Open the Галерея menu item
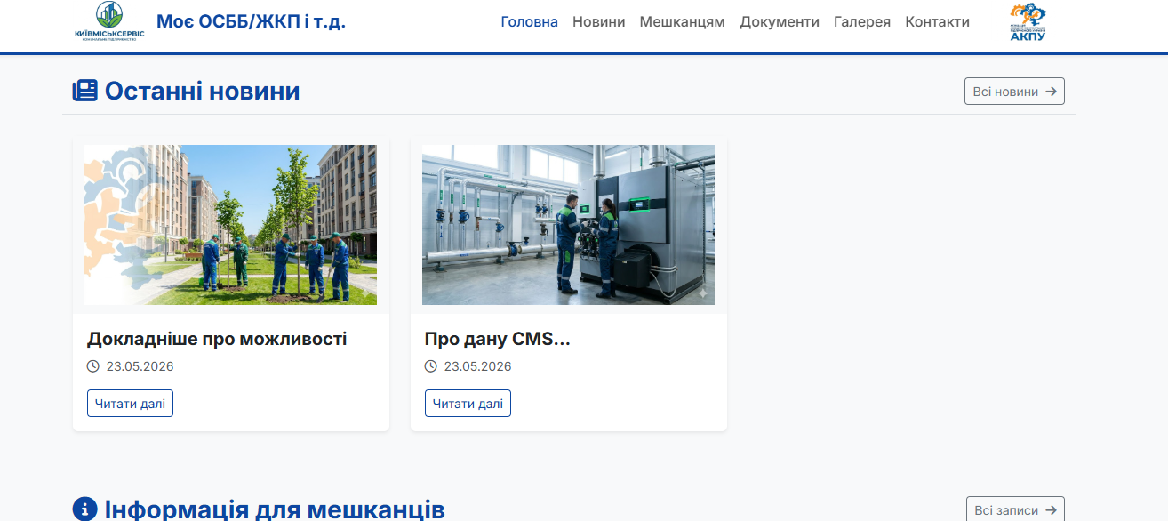Viewport: 1168px width, 521px height. click(862, 22)
